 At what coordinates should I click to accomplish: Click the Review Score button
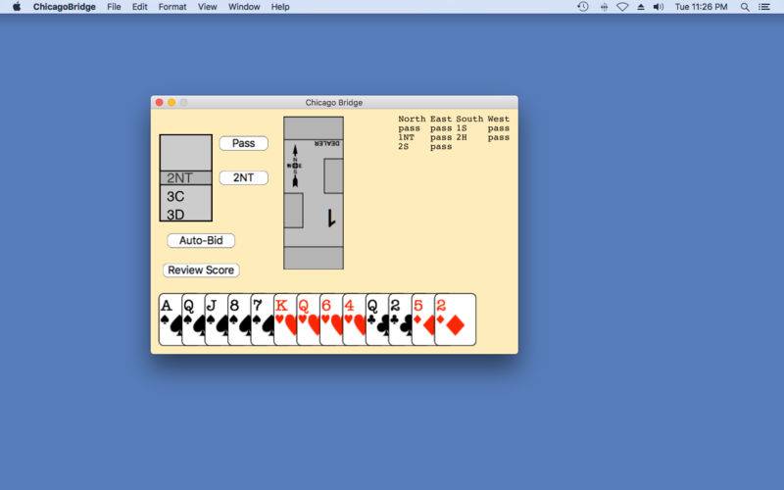pyautogui.click(x=201, y=270)
